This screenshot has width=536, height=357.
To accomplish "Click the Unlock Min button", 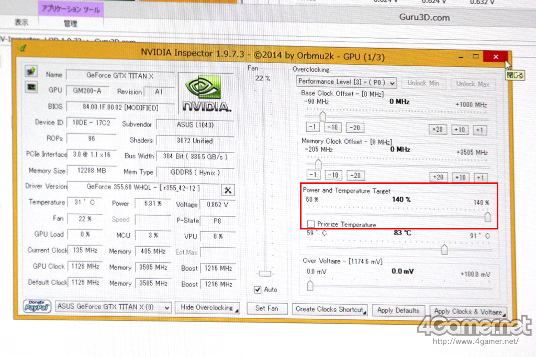I will tap(423, 83).
